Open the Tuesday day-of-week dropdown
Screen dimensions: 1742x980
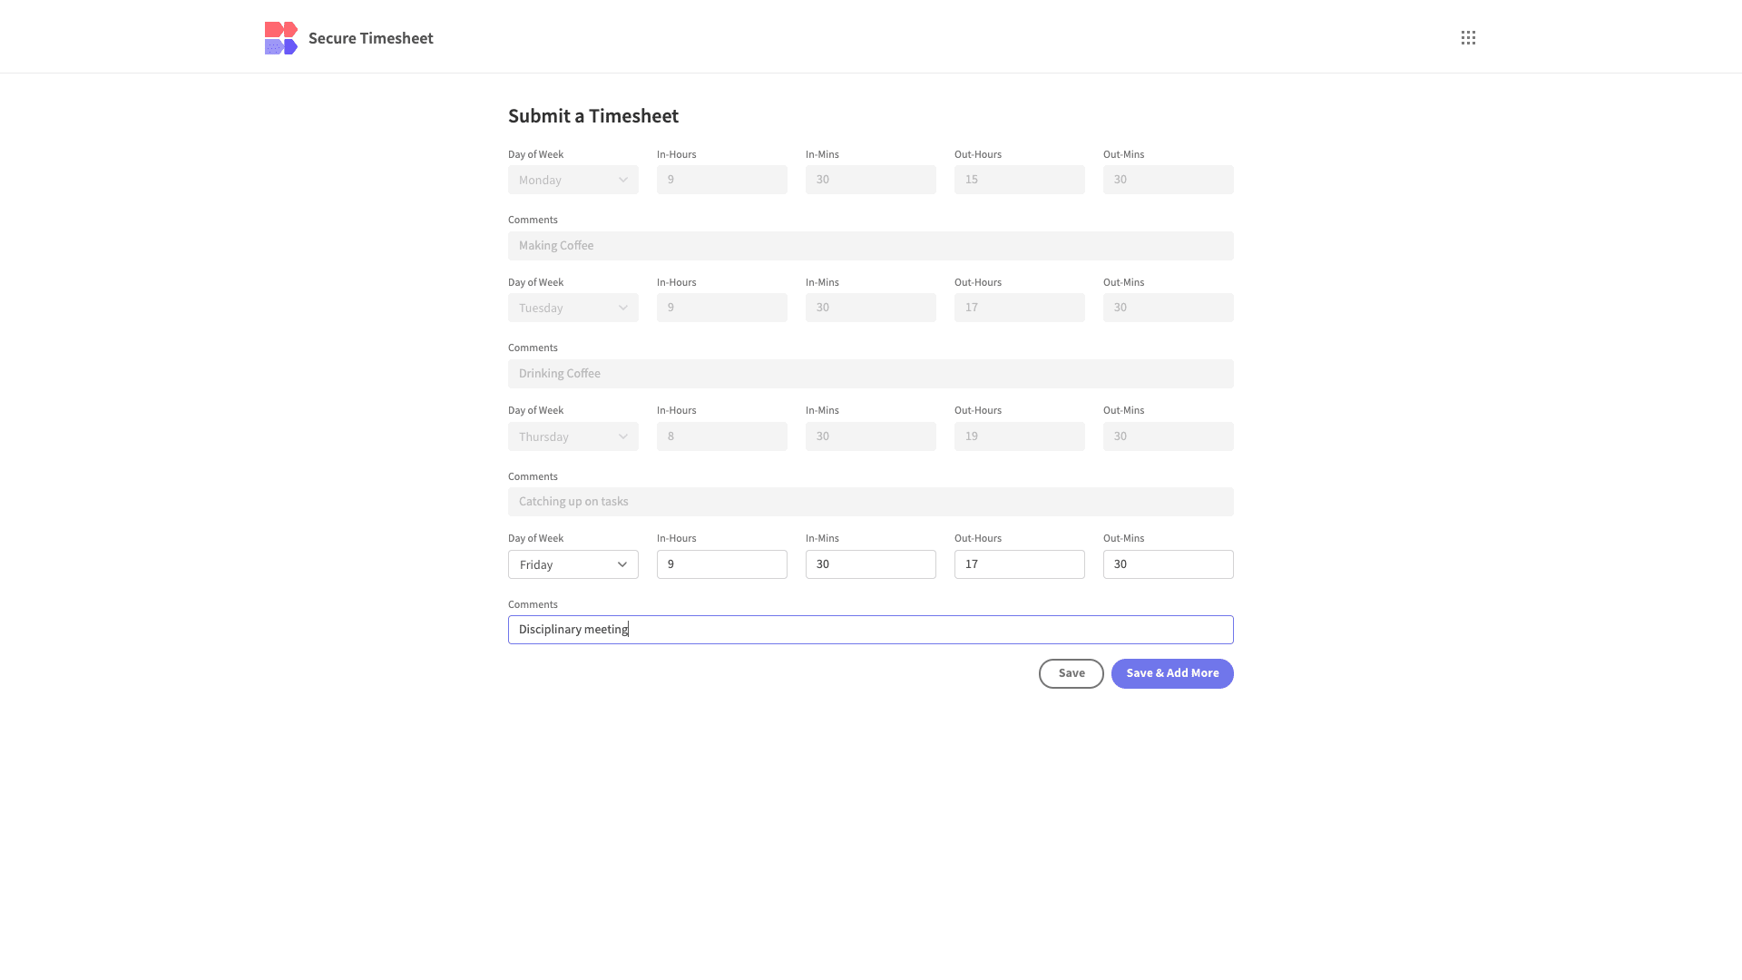tap(573, 308)
